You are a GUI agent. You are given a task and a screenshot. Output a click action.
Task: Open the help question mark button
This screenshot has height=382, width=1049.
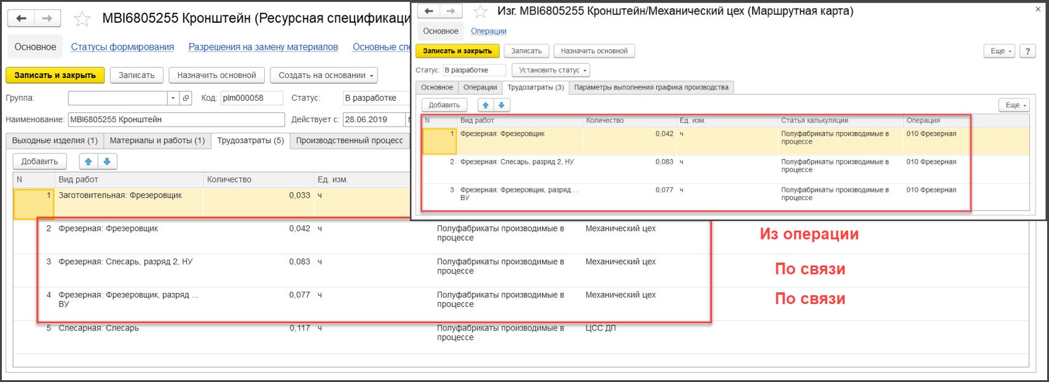point(1027,51)
